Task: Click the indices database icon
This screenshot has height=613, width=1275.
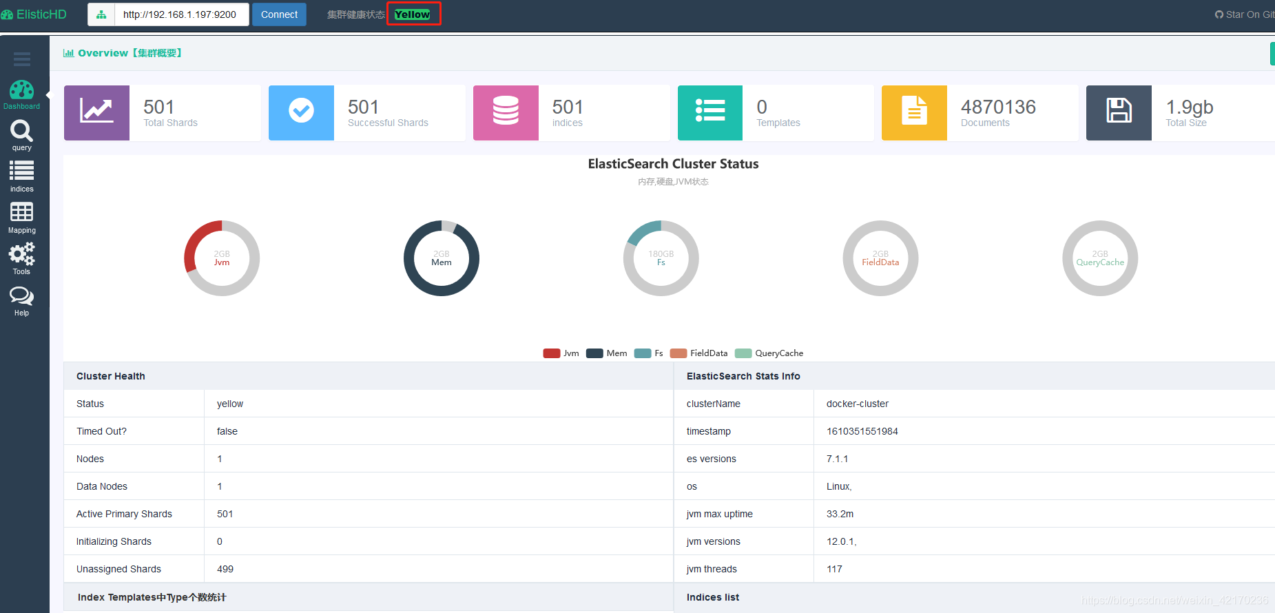Action: pyautogui.click(x=506, y=113)
